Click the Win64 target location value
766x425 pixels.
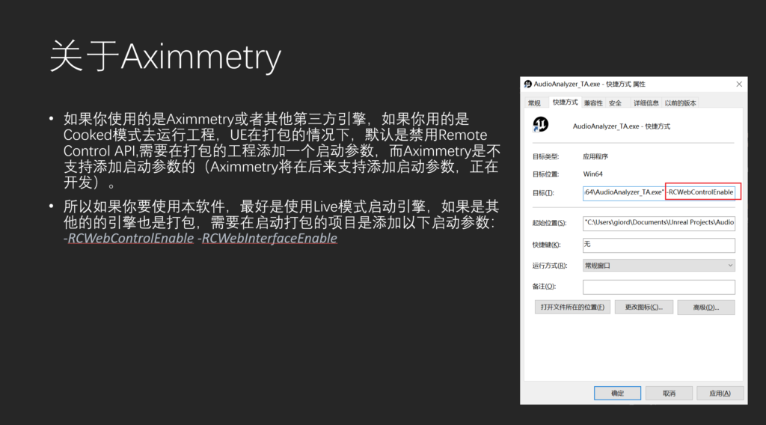(x=592, y=174)
